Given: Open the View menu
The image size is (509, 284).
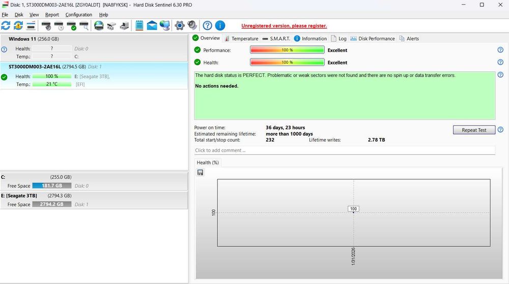Looking at the screenshot, I should click(34, 15).
